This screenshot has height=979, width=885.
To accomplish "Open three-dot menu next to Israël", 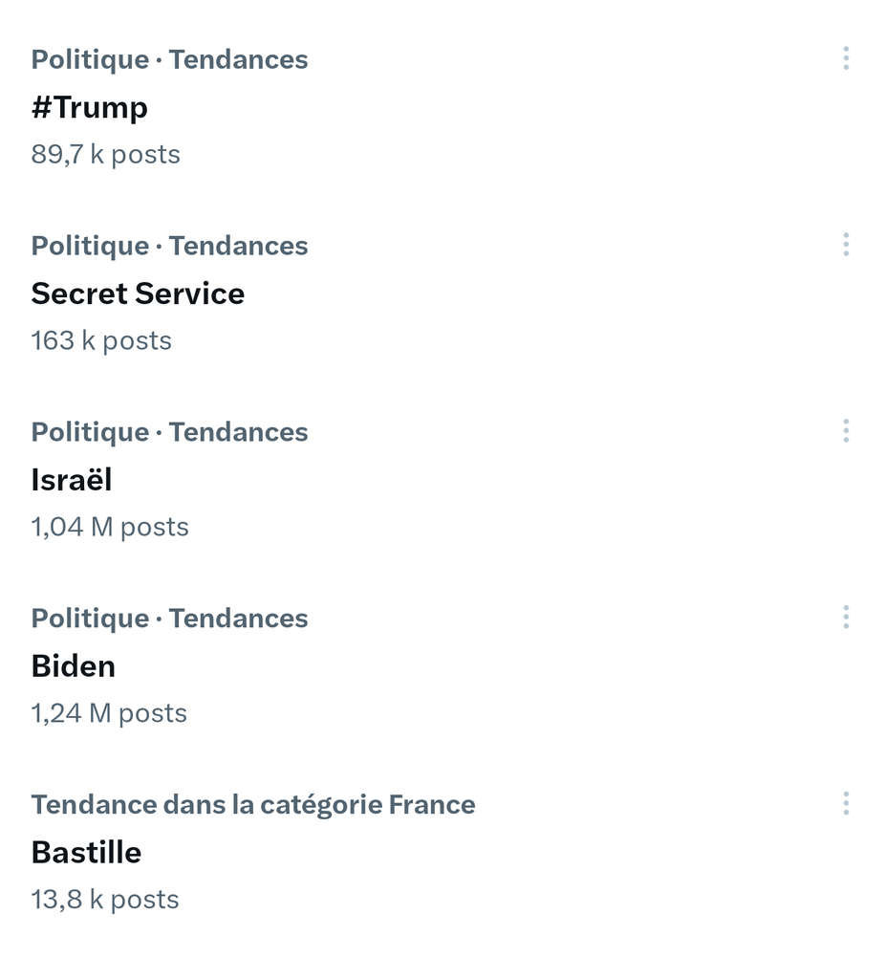I will point(846,432).
